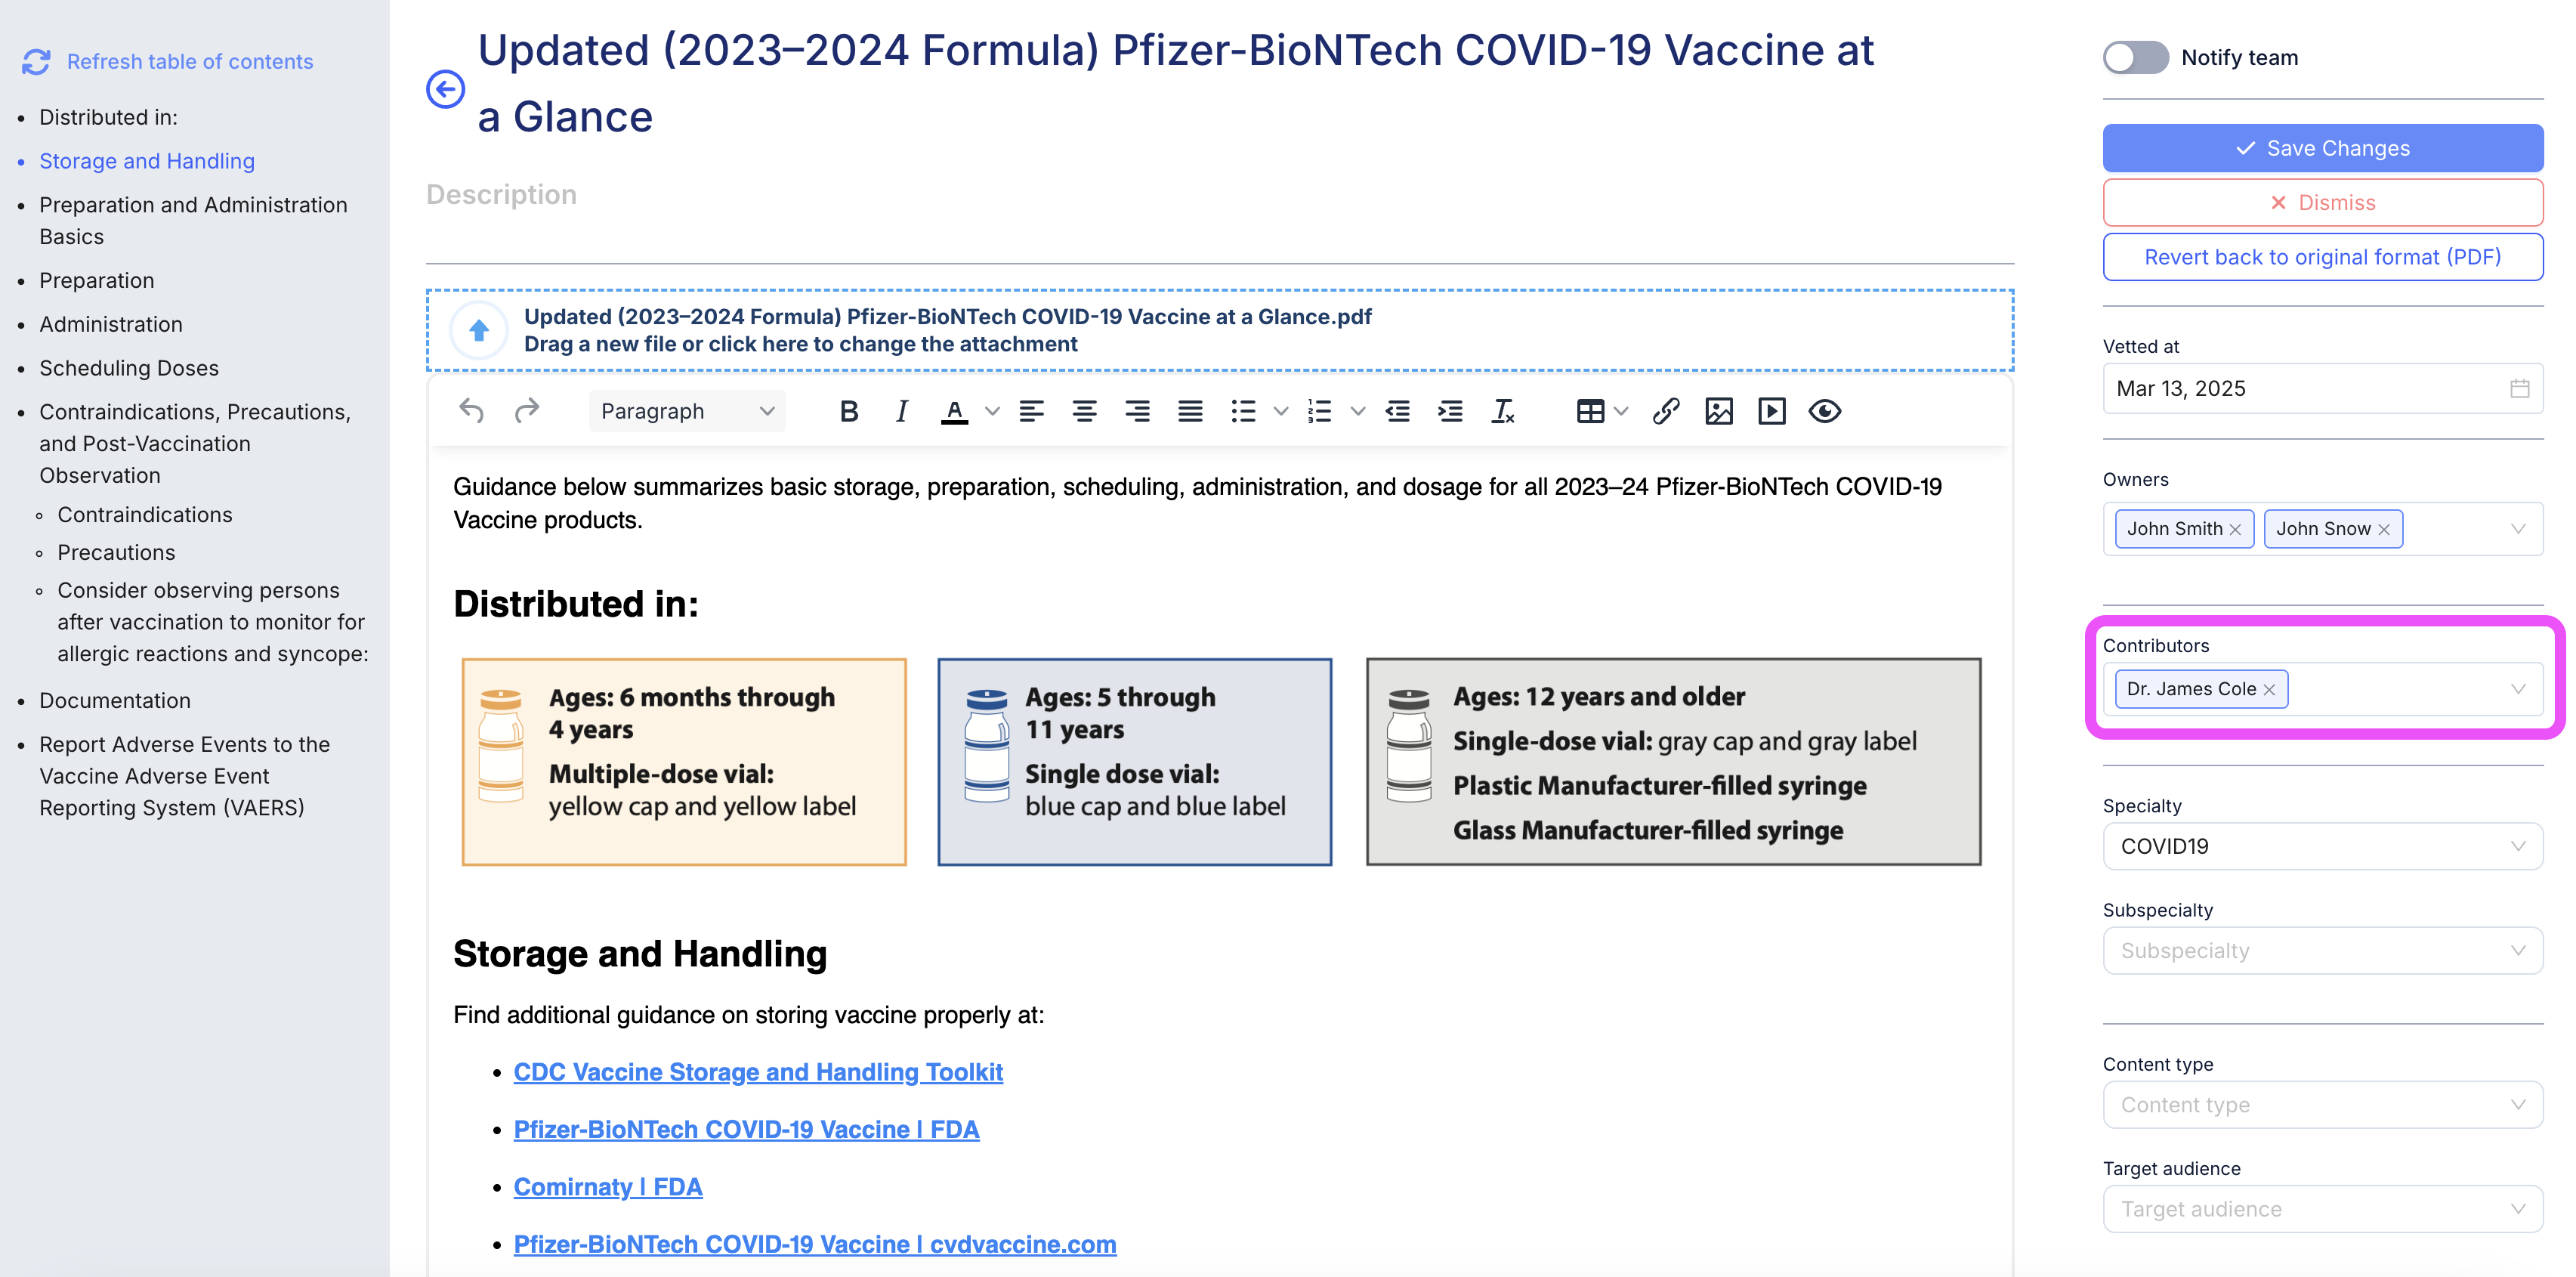Open the Paragraph style dropdown
Screen dimensions: 2576x1277
pyautogui.click(x=687, y=411)
